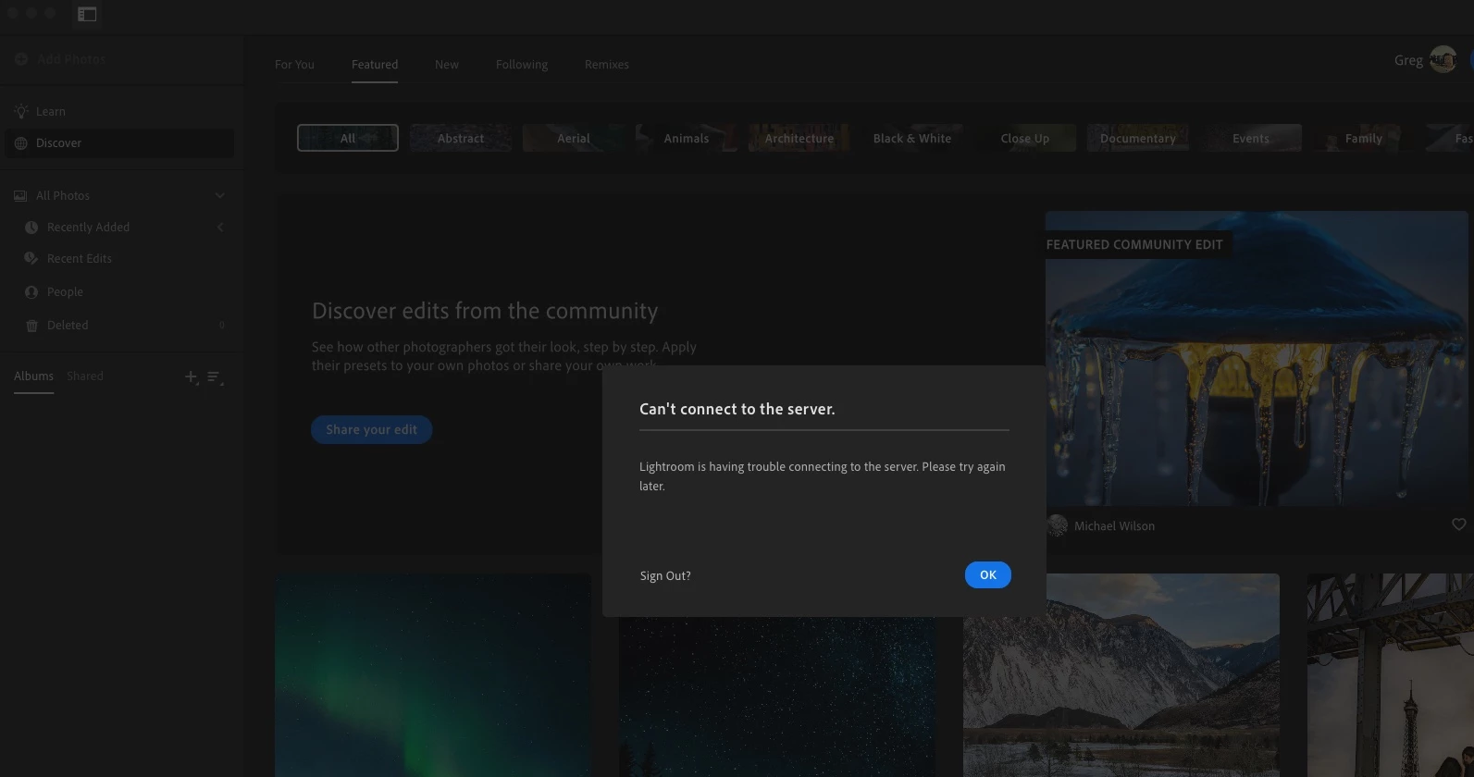Select the Black & White category filter

click(912, 138)
